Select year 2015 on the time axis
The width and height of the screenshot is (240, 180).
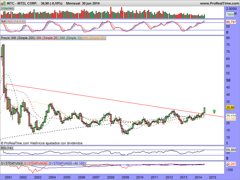(x=213, y=177)
